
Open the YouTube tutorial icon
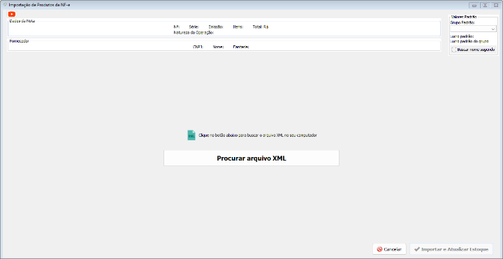(x=12, y=14)
